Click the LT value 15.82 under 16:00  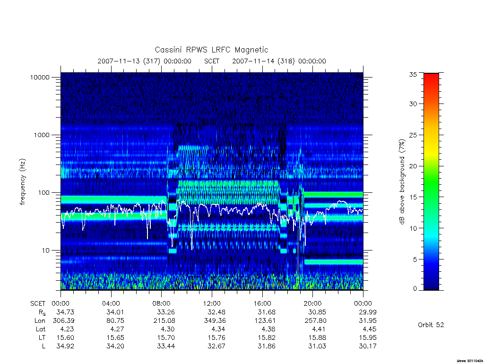267,337
